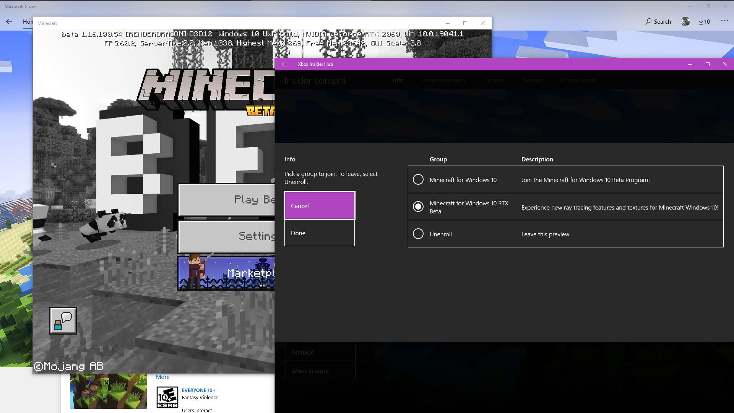The image size is (734, 413).
Task: Open the downloads indicator showing 10
Action: tap(704, 22)
